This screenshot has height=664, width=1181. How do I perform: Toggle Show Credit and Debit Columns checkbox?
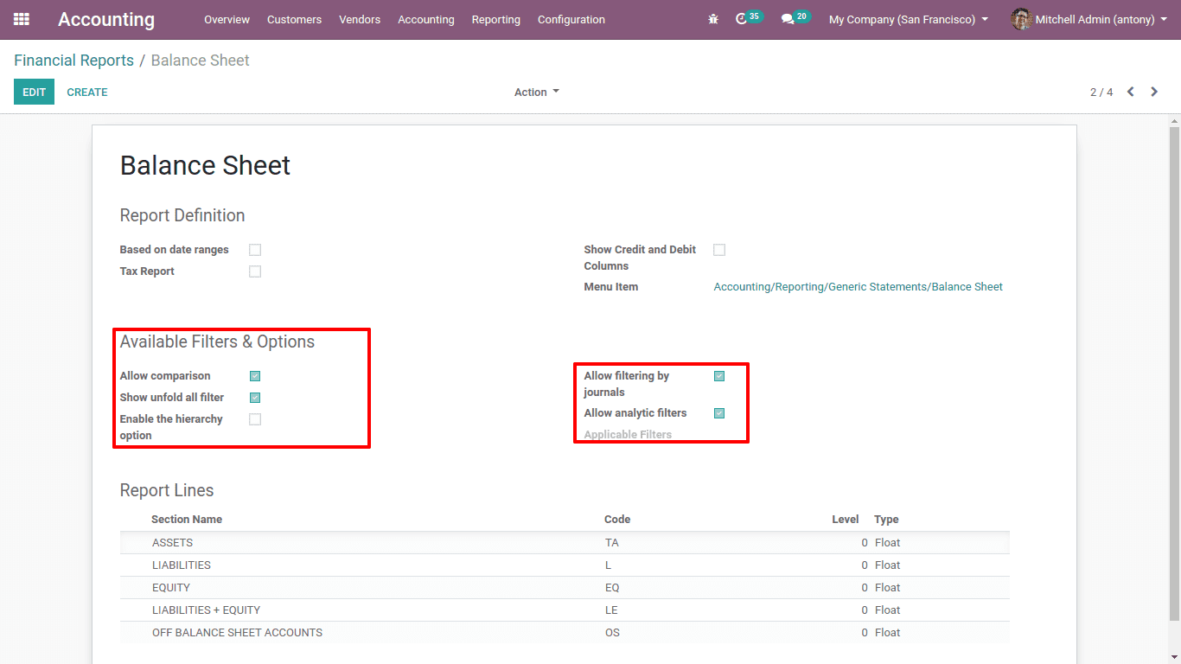point(719,250)
